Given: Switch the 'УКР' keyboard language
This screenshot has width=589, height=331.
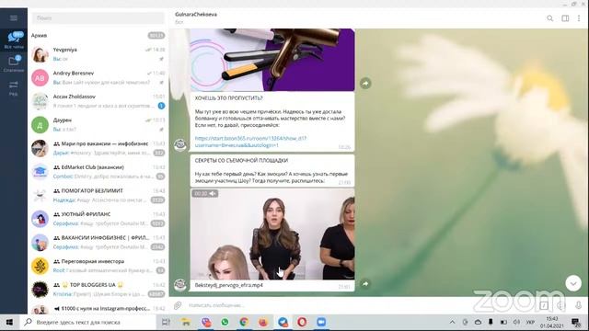Looking at the screenshot, I should (530, 323).
